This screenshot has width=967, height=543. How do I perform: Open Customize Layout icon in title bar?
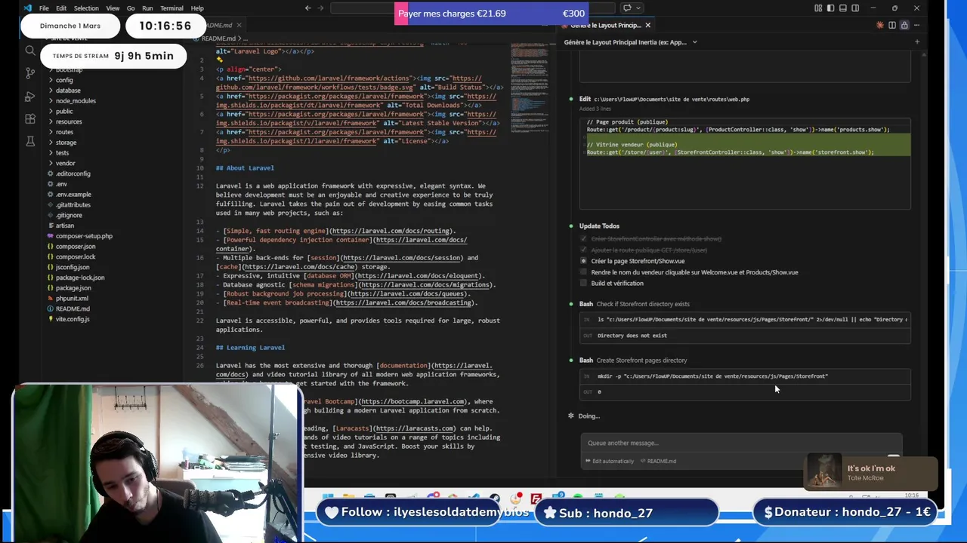pos(818,8)
